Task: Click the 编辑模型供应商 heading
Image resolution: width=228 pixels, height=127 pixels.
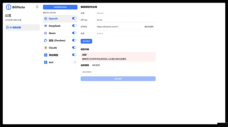Action: coord(89,7)
